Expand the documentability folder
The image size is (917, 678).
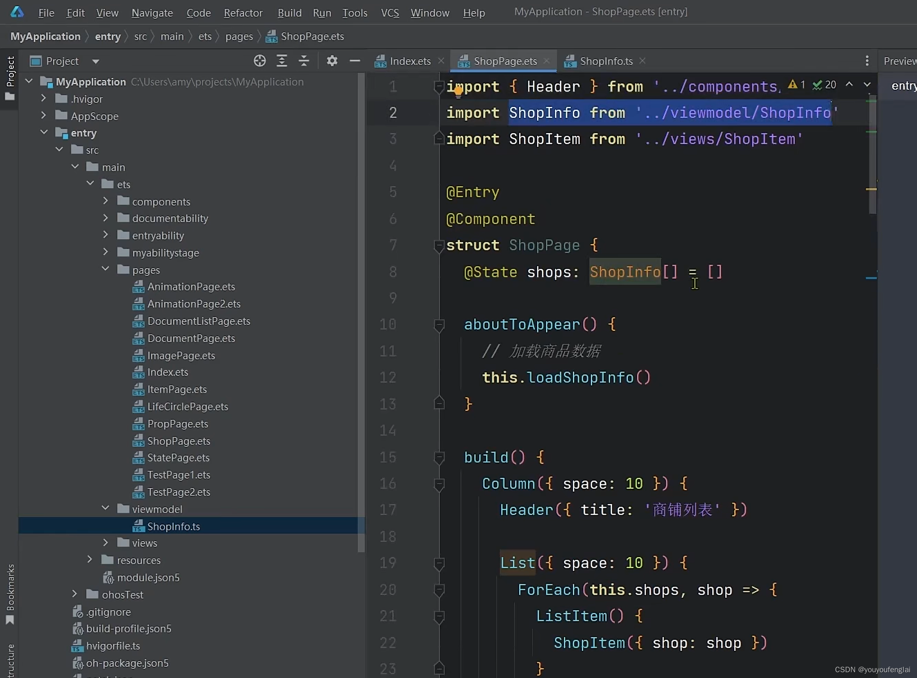105,218
